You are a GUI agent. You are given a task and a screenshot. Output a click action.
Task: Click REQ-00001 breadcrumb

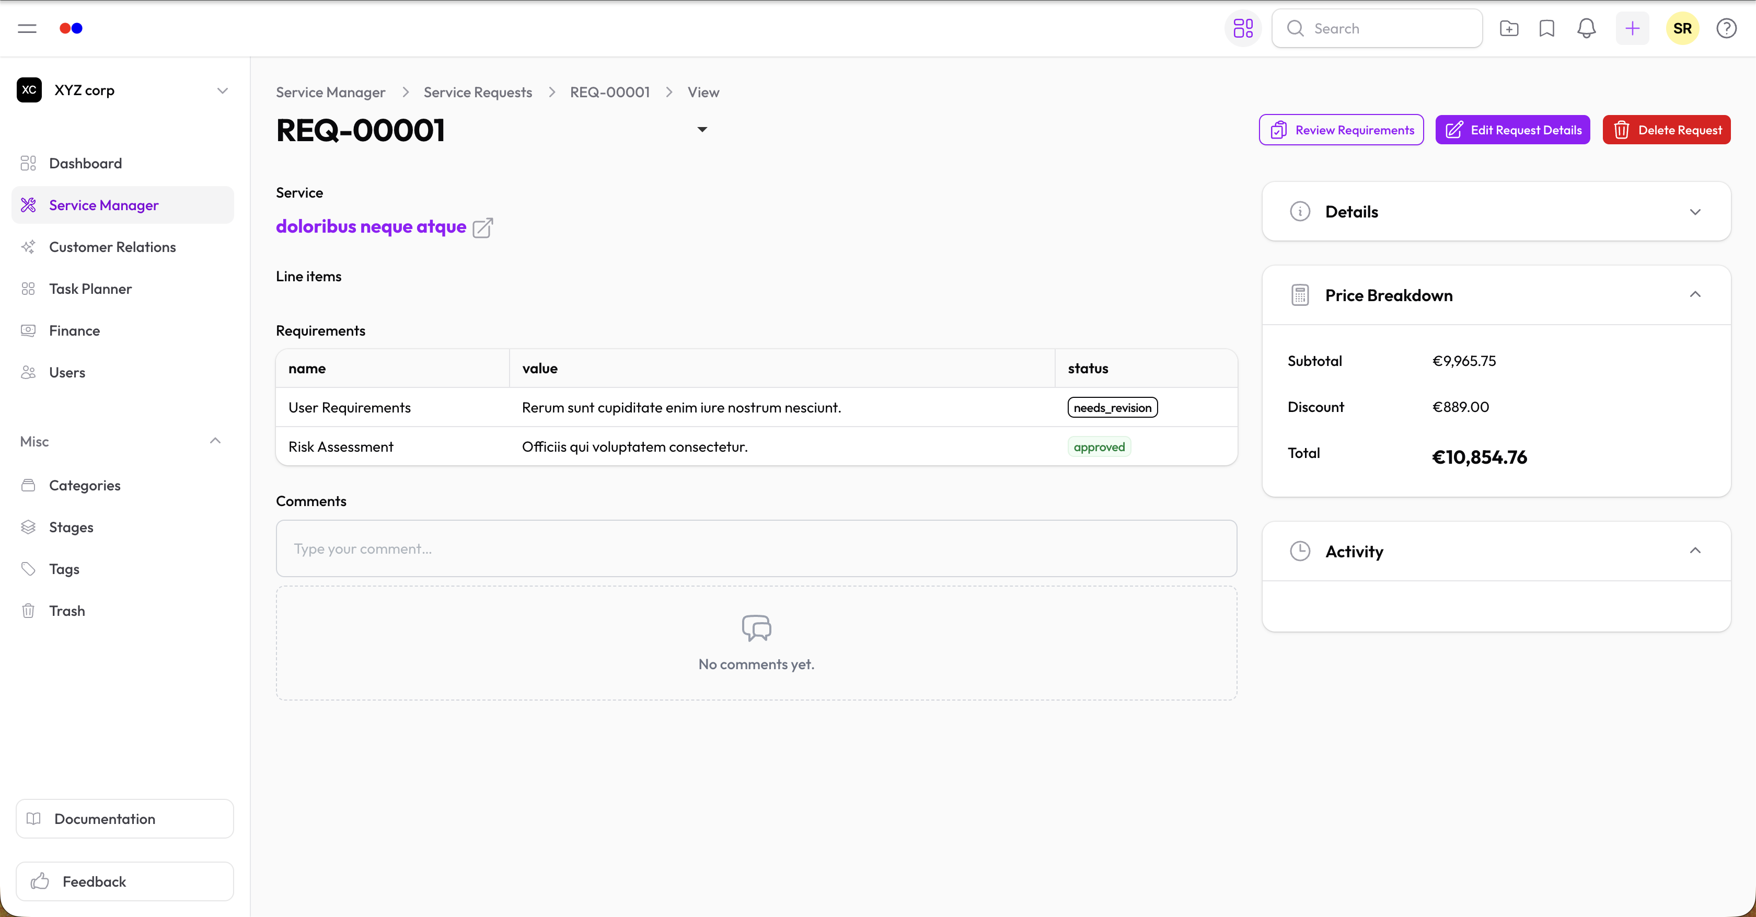click(610, 92)
